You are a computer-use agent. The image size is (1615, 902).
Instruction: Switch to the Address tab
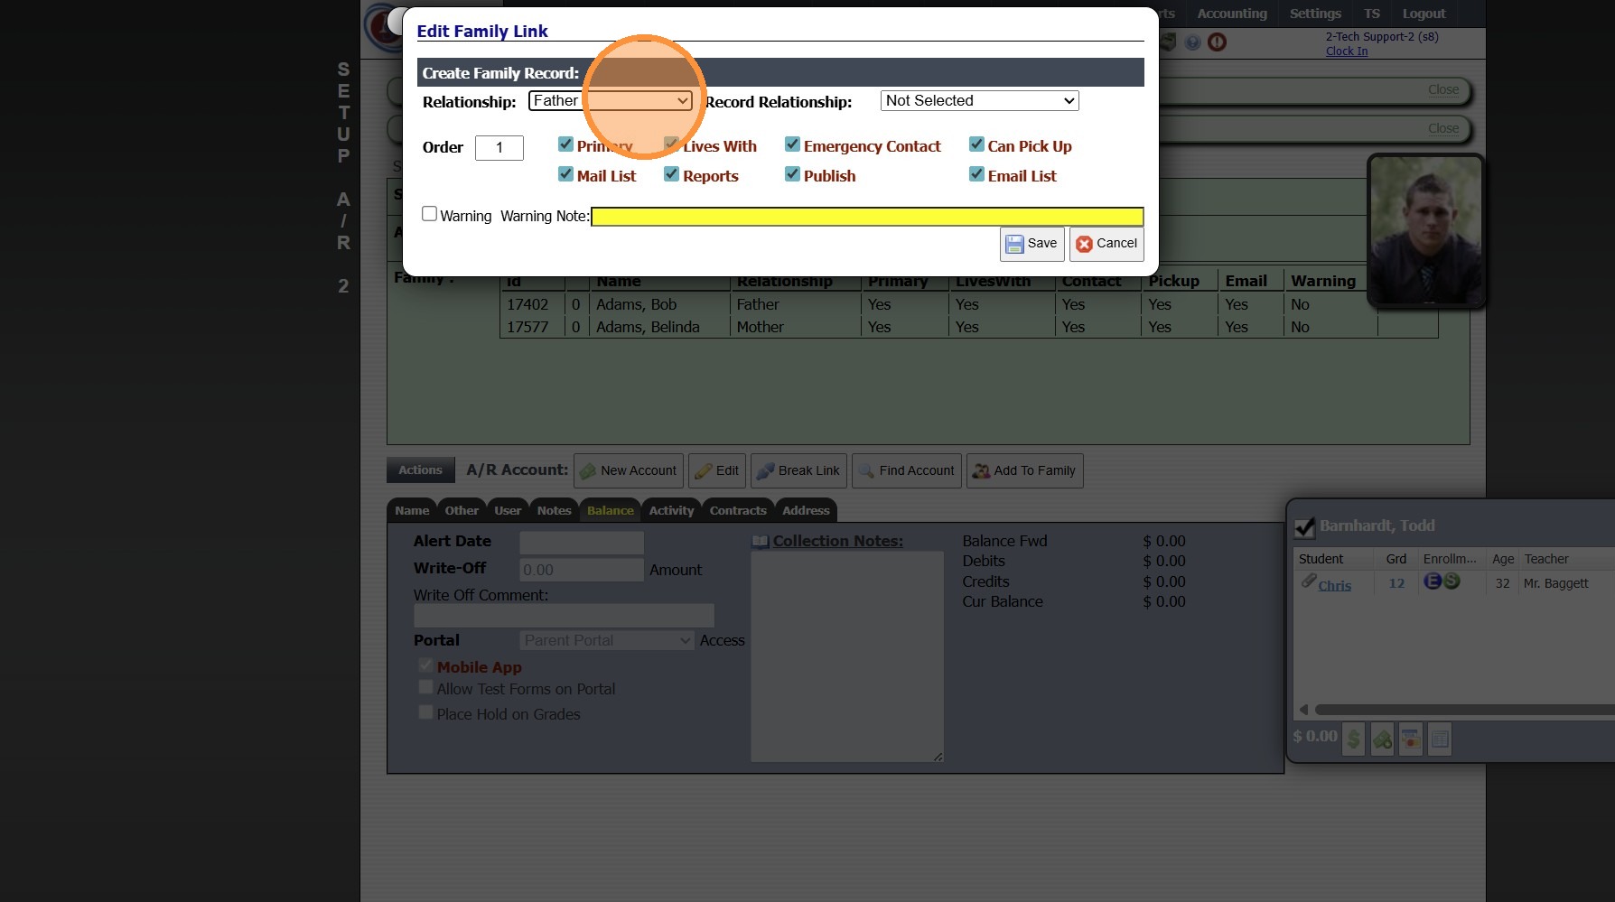pos(806,511)
